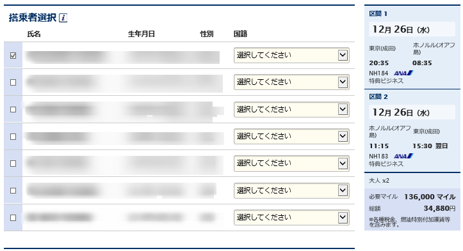
Task: Open the fifth row nationality select box
Action: (x=291, y=164)
